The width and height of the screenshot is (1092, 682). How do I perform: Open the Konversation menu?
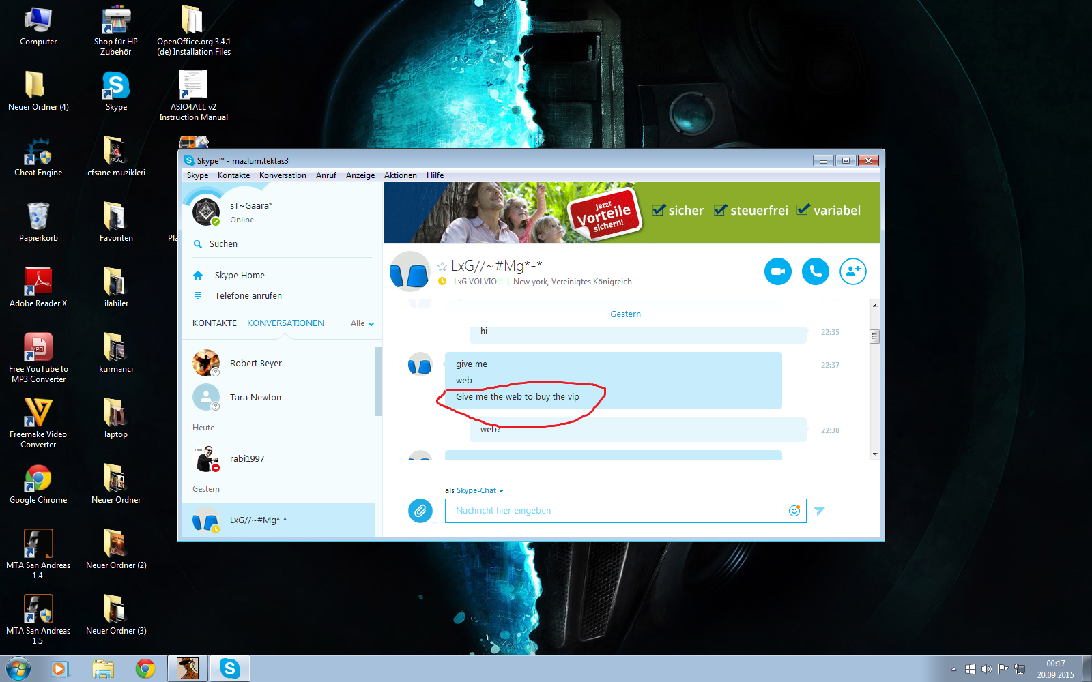[x=283, y=175]
